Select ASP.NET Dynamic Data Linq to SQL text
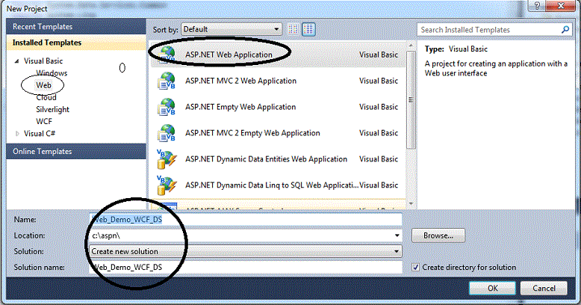The image size is (581, 305). click(272, 185)
